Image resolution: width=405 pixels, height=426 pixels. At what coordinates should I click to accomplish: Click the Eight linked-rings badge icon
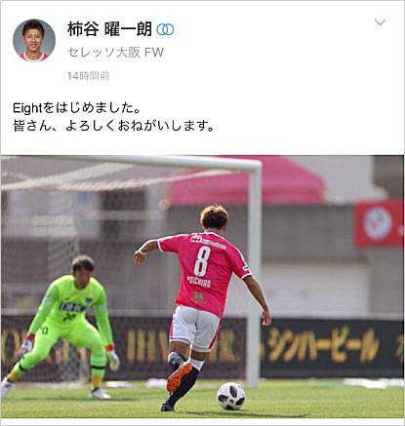165,30
